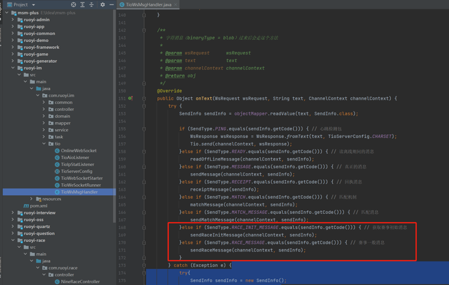Expand the resources folder

click(x=32, y=199)
